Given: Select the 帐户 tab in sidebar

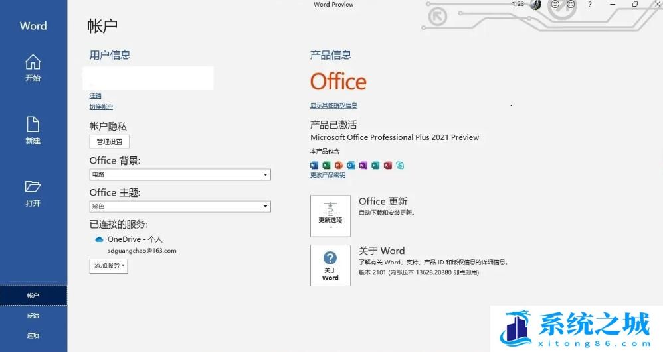Looking at the screenshot, I should coord(33,296).
